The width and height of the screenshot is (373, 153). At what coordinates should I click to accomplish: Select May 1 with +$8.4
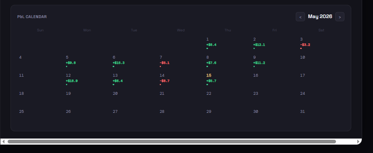(x=228, y=44)
